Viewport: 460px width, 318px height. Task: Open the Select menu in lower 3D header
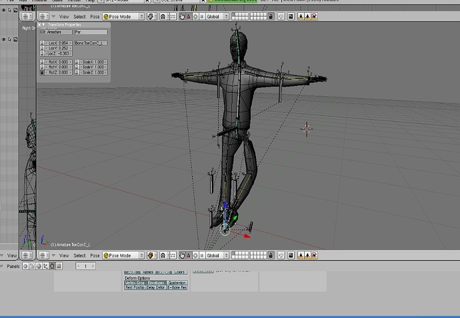[x=79, y=255]
